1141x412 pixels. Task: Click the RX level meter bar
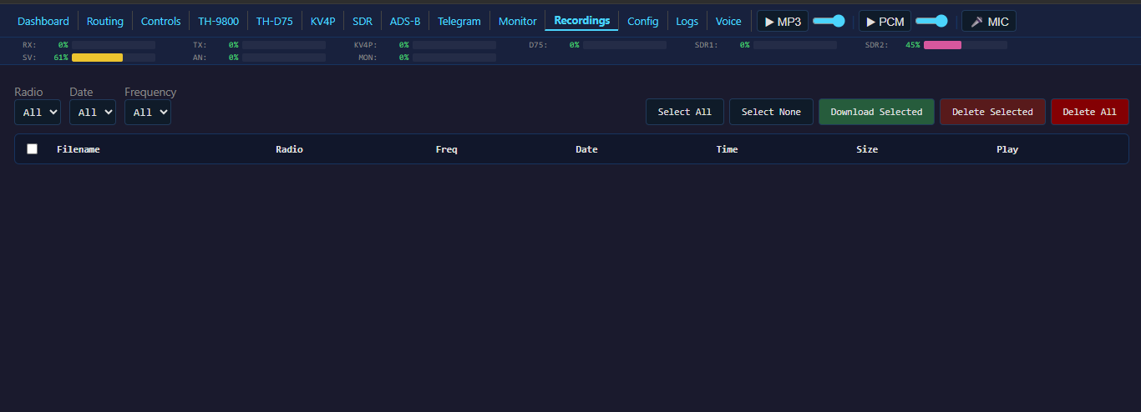click(114, 45)
